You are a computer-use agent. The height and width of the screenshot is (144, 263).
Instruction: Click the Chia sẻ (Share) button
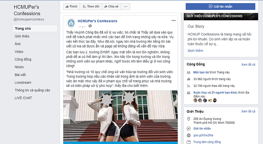pos(112,7)
